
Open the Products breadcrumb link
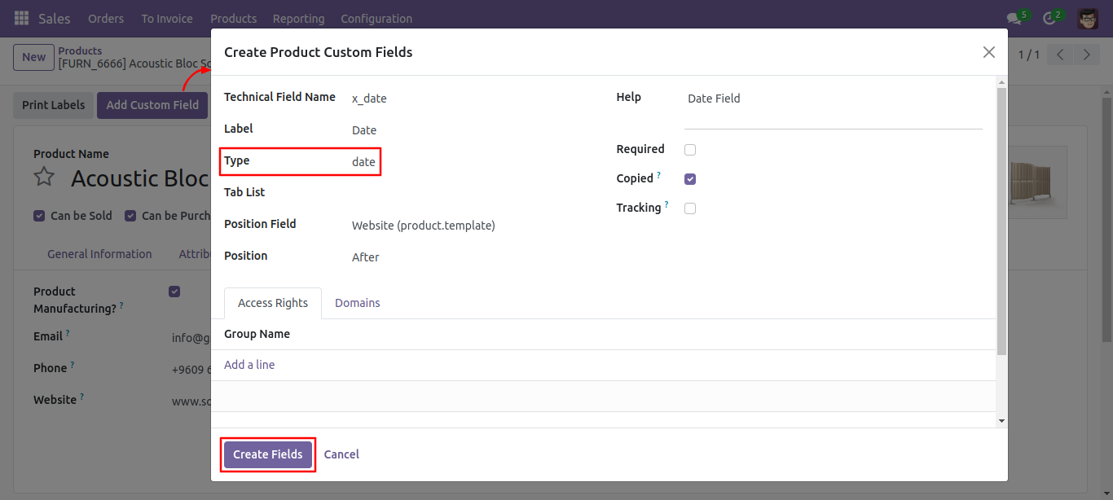(x=80, y=50)
